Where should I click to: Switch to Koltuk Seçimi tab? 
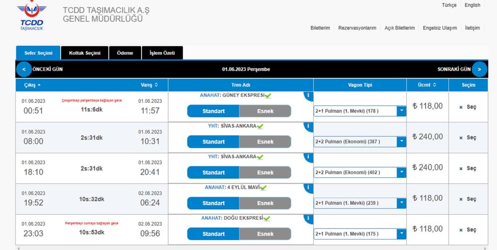[85, 53]
